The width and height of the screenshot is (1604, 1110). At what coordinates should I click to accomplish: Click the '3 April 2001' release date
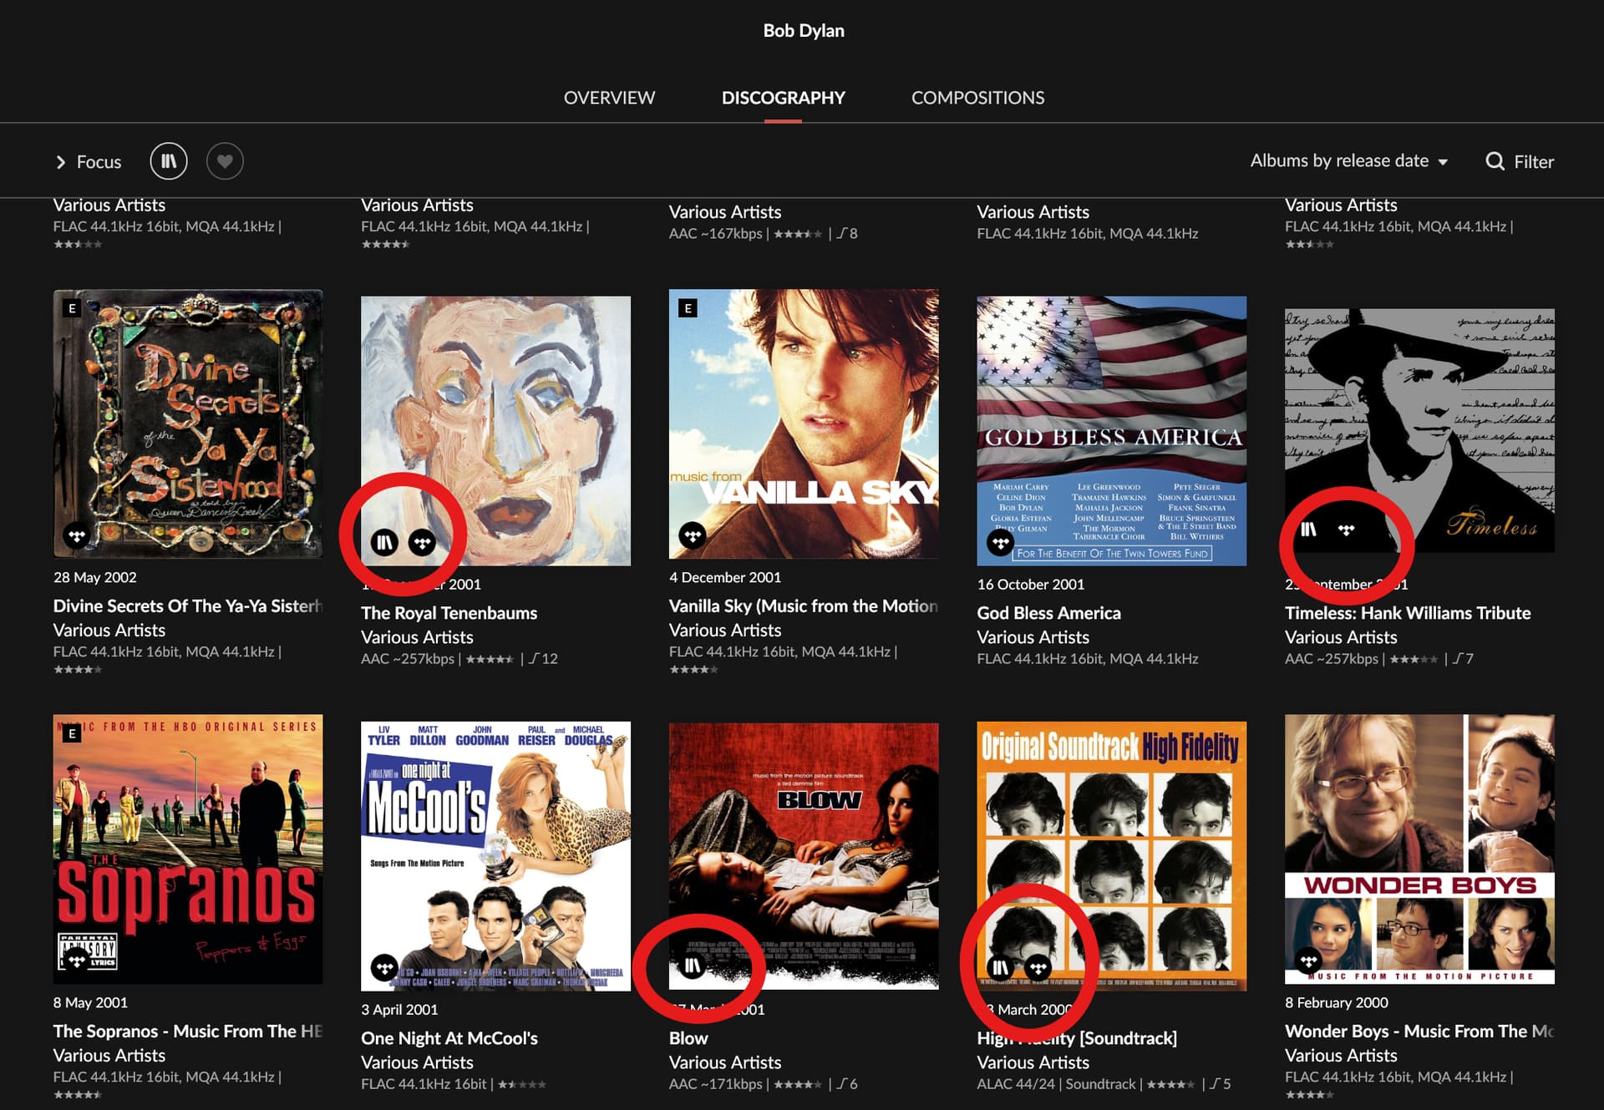(399, 1010)
